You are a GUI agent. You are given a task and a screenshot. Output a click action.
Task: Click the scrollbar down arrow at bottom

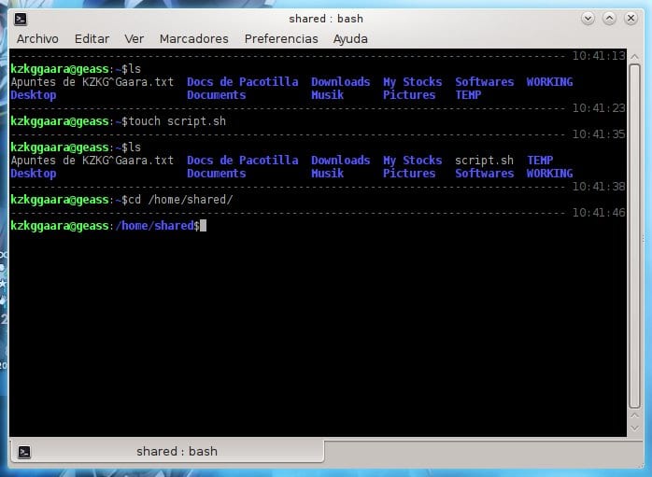pyautogui.click(x=634, y=428)
